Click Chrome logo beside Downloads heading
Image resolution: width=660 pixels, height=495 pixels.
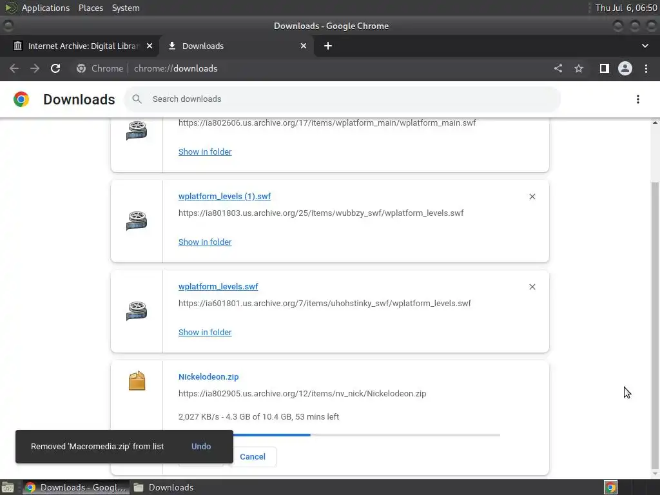click(x=21, y=99)
